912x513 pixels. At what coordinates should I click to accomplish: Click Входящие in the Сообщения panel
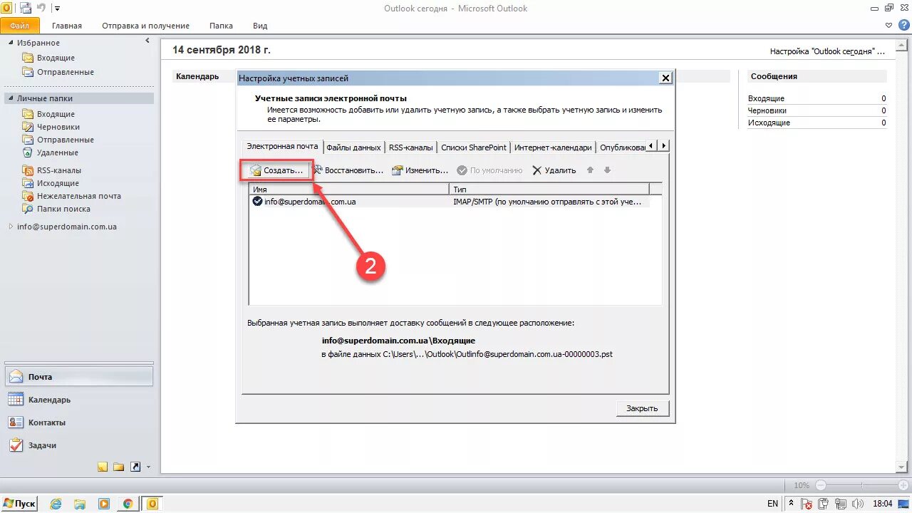click(766, 98)
